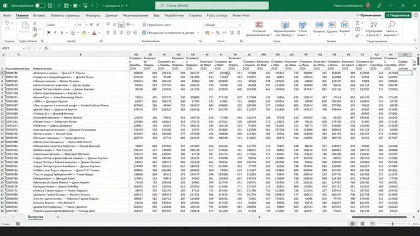The width and height of the screenshot is (420, 236).
Task: Switch to Page Layout view in status bar
Action: click(x=362, y=224)
